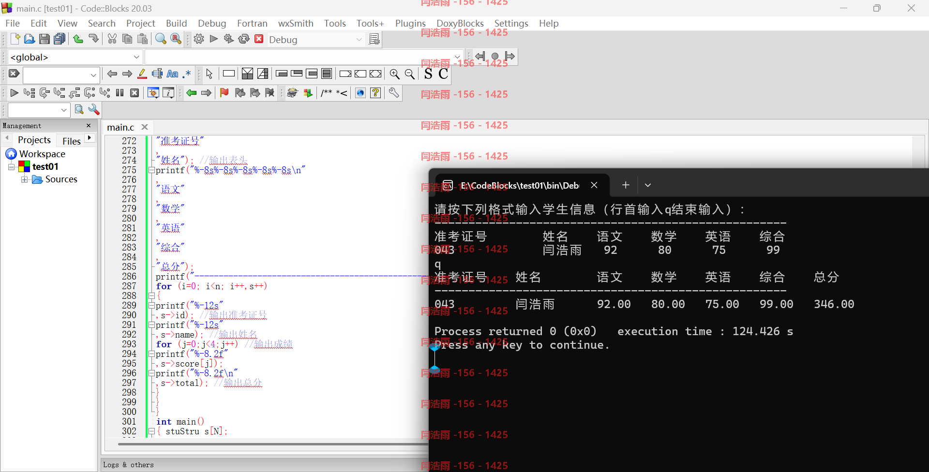Build the project with the gear icon
The image size is (929, 472).
click(x=199, y=39)
